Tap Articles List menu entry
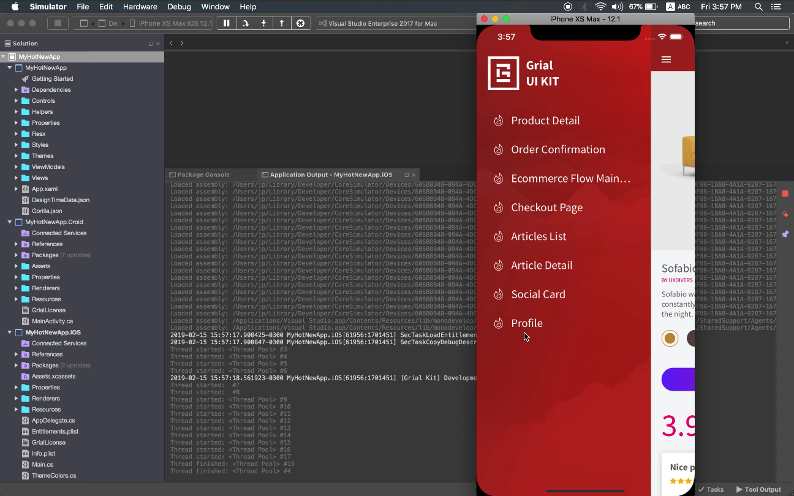Screen dimensions: 794x496 [539, 236]
